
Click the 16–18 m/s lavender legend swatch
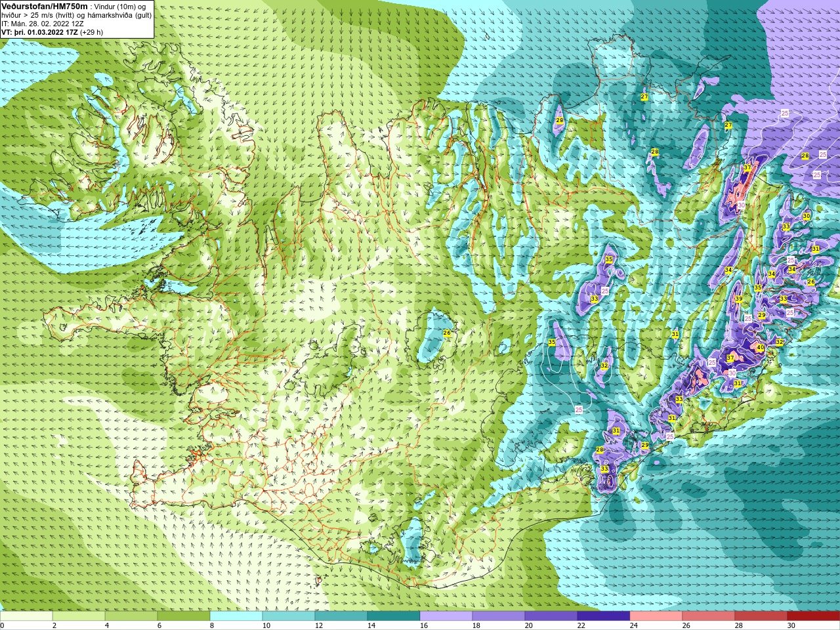pyautogui.click(x=446, y=616)
